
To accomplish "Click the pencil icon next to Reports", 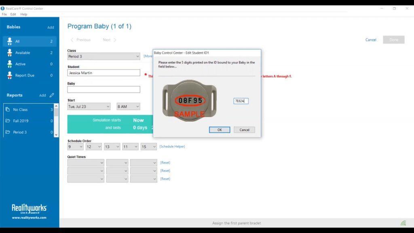I will (x=51, y=95).
